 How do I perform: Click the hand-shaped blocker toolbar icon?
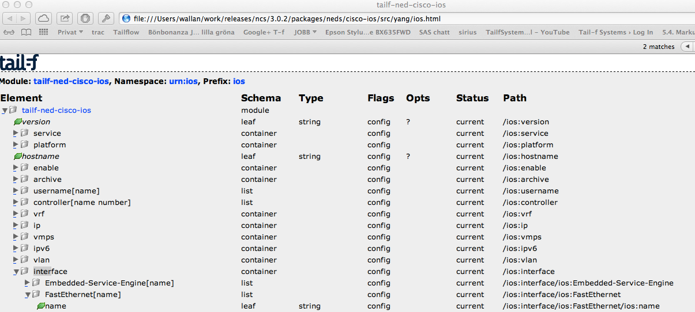coord(85,18)
